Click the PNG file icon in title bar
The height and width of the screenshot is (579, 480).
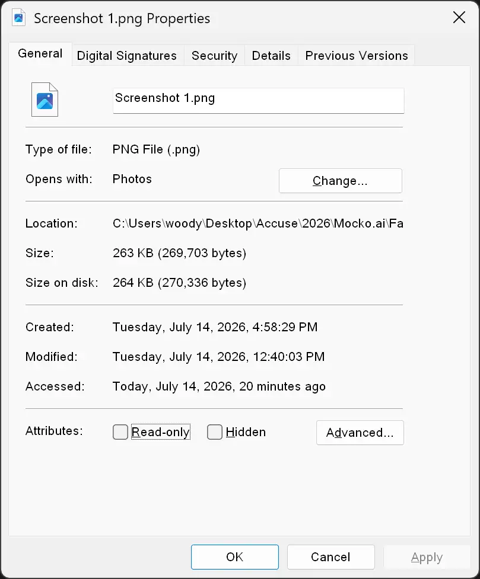(18, 18)
